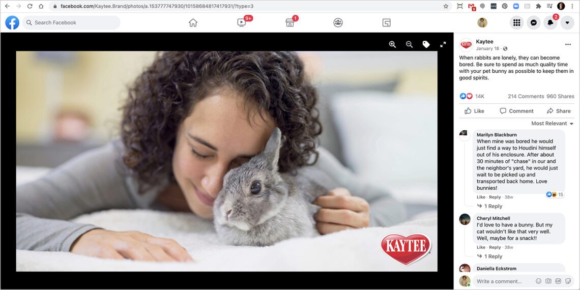Open the Facebook menu grid icon
The height and width of the screenshot is (290, 580).
coord(517,22)
